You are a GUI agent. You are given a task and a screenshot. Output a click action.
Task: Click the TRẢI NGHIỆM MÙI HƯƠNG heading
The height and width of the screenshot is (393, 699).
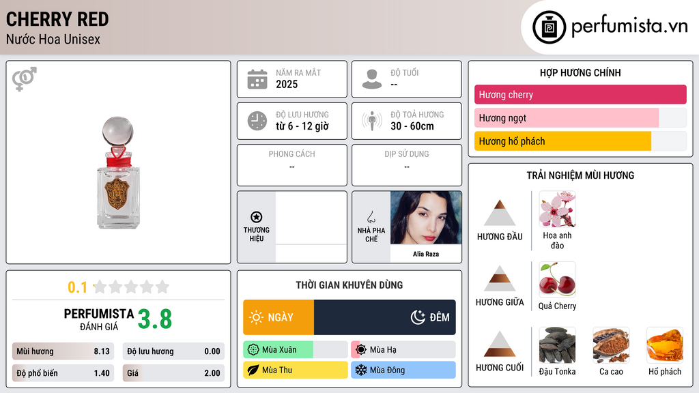[x=580, y=175]
